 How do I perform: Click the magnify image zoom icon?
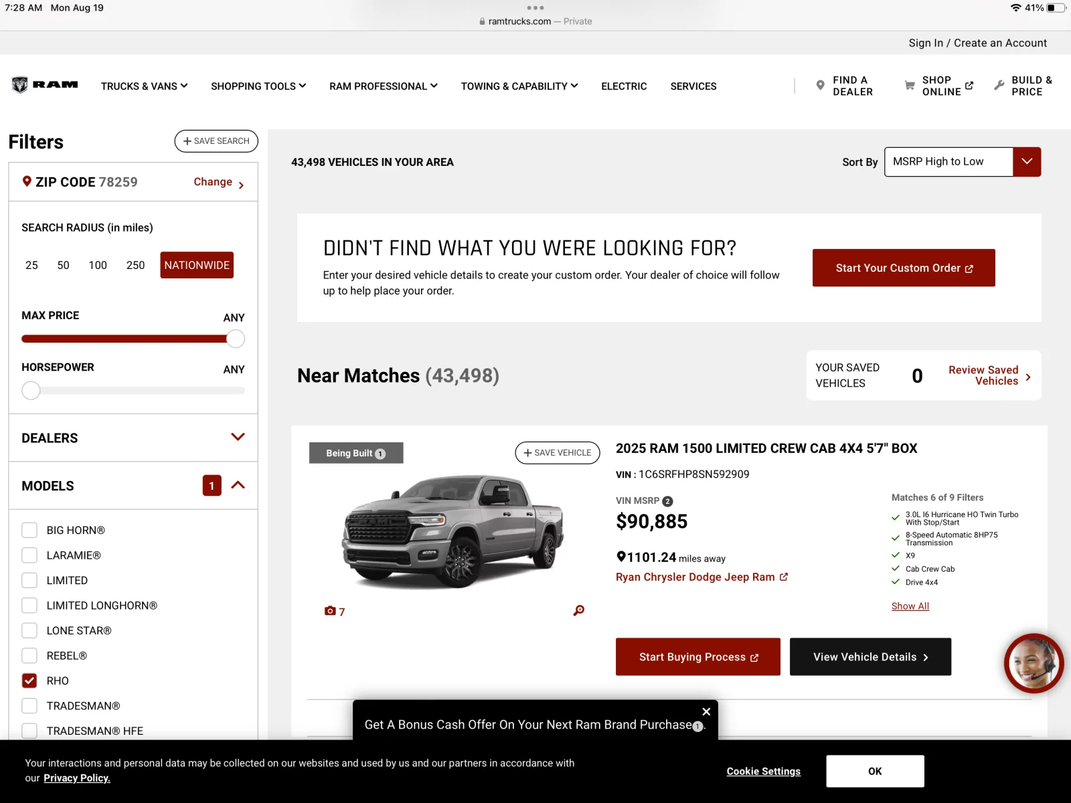[579, 610]
